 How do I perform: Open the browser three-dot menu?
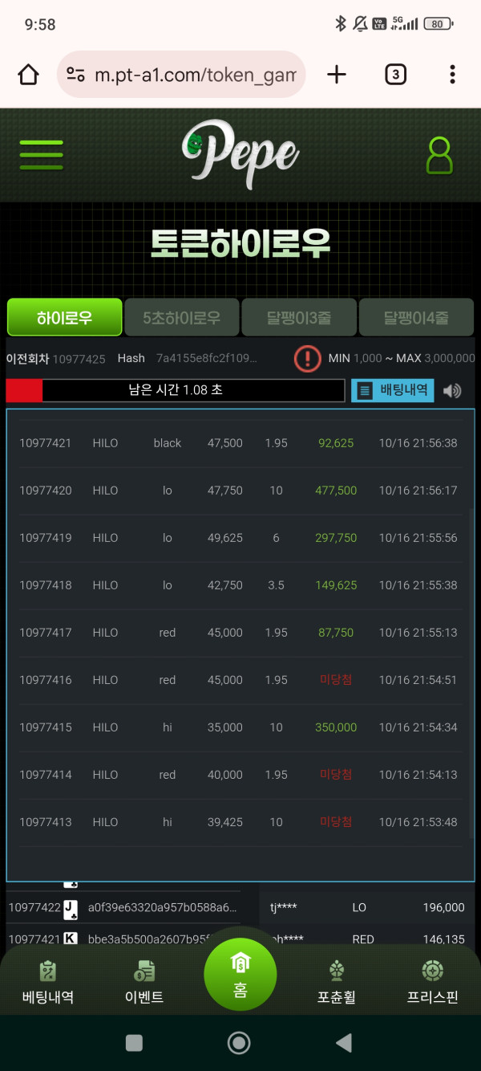click(x=452, y=75)
